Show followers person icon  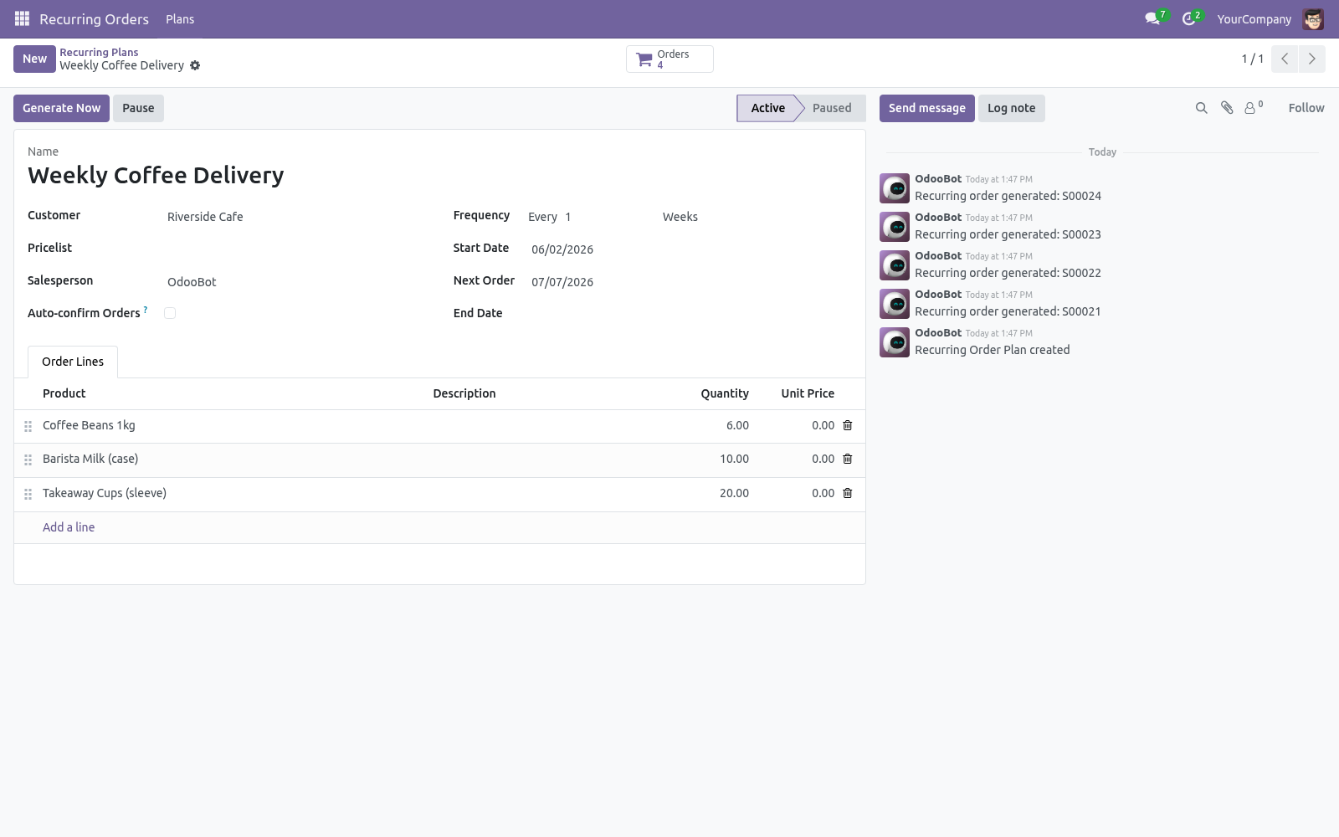click(1253, 107)
